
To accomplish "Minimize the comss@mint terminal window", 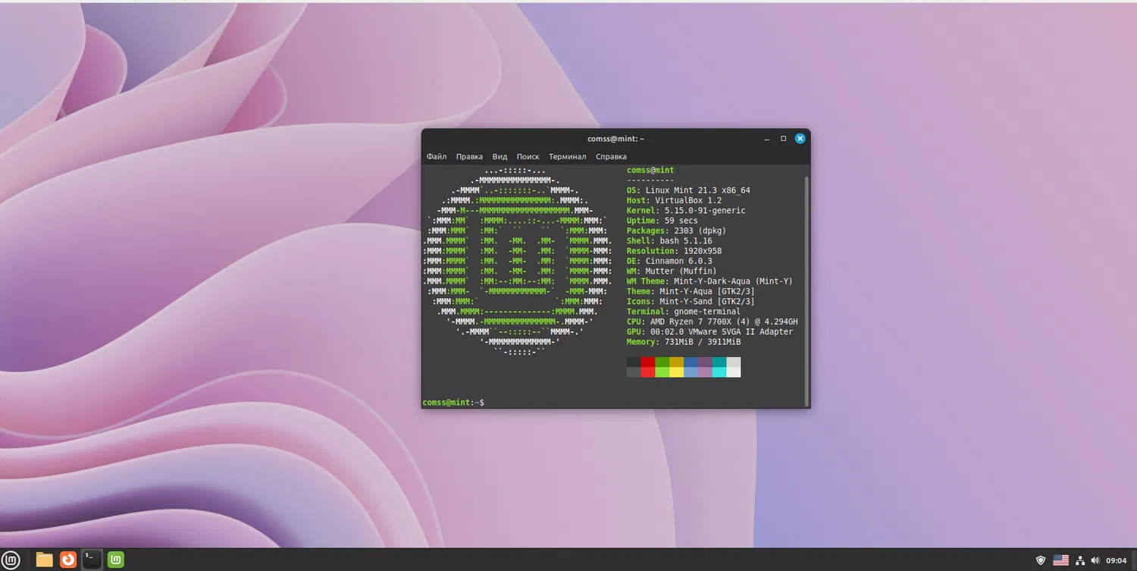I will click(767, 139).
